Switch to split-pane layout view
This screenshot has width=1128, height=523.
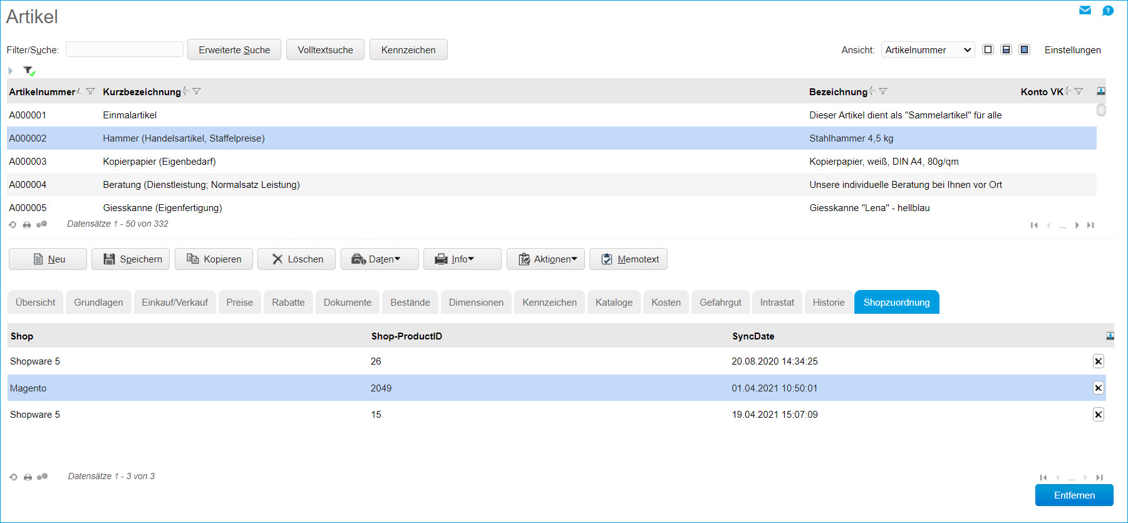pyautogui.click(x=1006, y=49)
